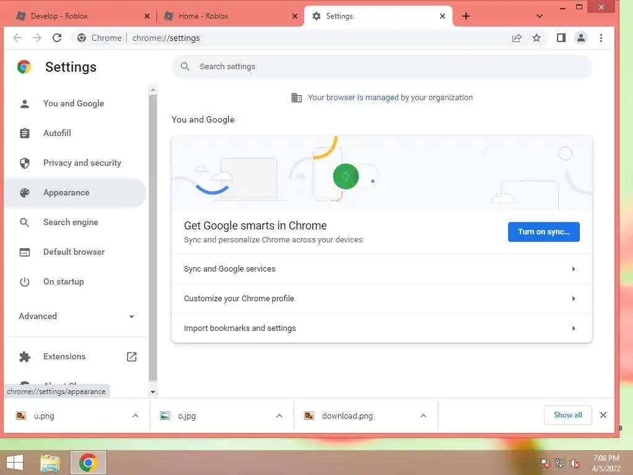Open Chrome's three-dot menu
Image resolution: width=633 pixels, height=475 pixels.
point(601,38)
